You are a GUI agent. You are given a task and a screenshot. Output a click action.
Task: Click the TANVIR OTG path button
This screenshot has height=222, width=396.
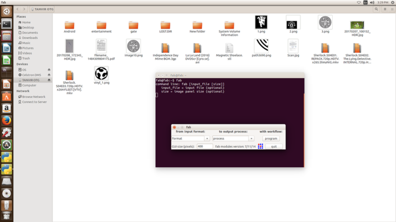pos(42,9)
